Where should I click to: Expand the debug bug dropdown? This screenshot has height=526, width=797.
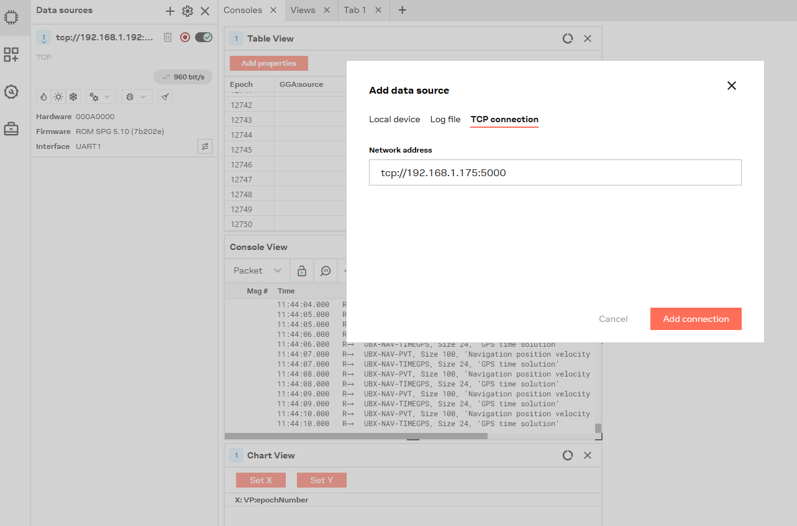point(136,97)
